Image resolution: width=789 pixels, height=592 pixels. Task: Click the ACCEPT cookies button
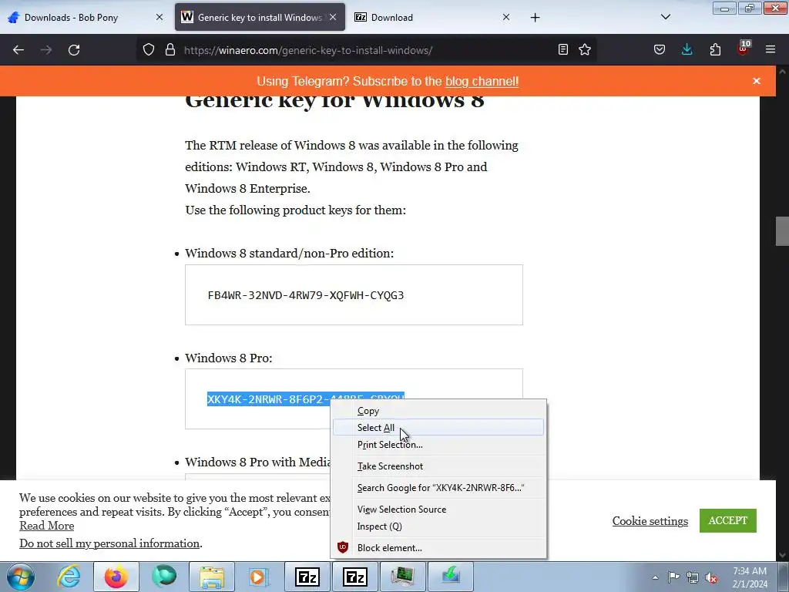[x=727, y=520]
